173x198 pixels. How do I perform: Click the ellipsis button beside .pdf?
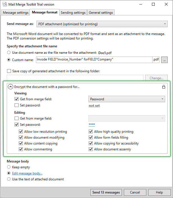pos(164,60)
